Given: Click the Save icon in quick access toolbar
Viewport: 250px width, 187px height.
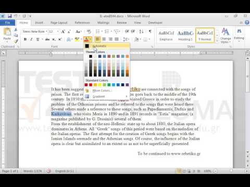Looking at the screenshot, I should click(10, 16).
